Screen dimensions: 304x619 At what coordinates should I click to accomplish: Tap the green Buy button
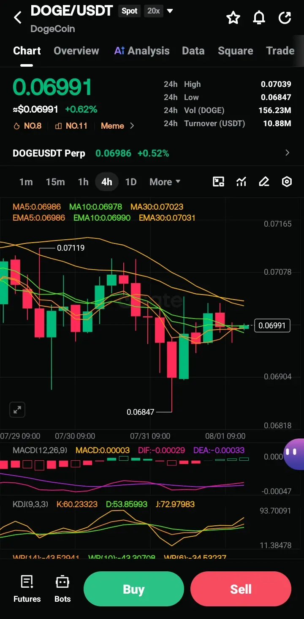tap(134, 589)
